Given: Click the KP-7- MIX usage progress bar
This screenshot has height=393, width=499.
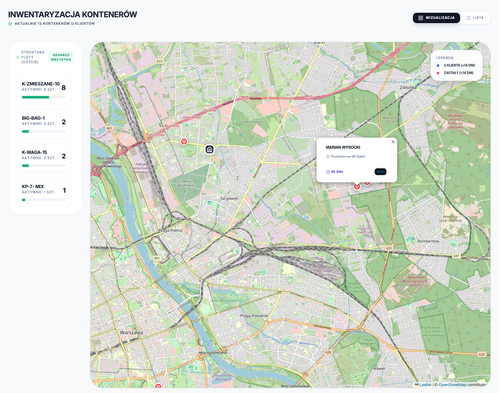Looking at the screenshot, I should (x=44, y=200).
